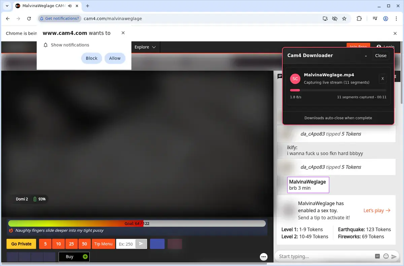Cancel the MalvinaWeglage.mp4 capture
The image size is (404, 266).
click(x=382, y=78)
